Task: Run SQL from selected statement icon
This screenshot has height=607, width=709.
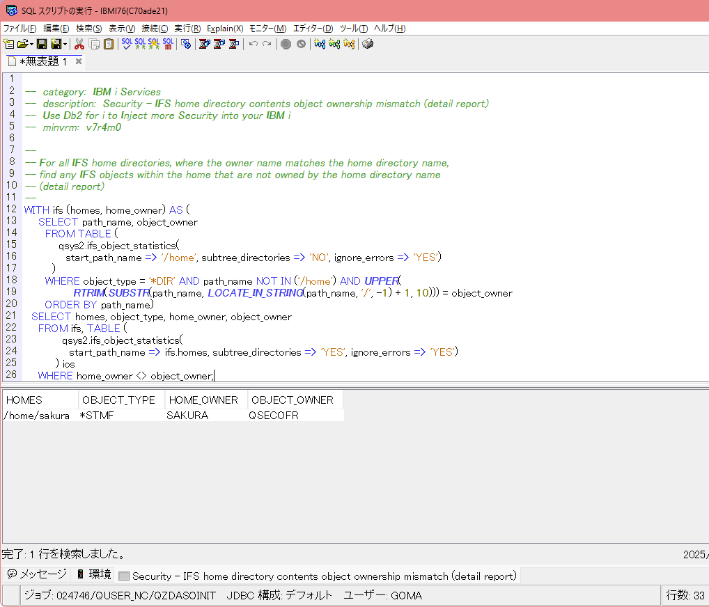Action: click(154, 44)
